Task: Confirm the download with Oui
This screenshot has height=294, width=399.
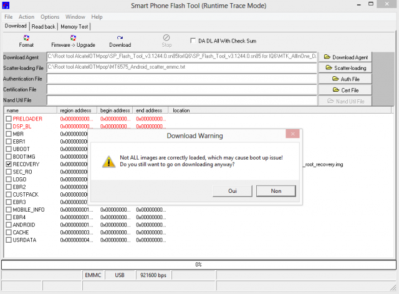Action: 233,191
